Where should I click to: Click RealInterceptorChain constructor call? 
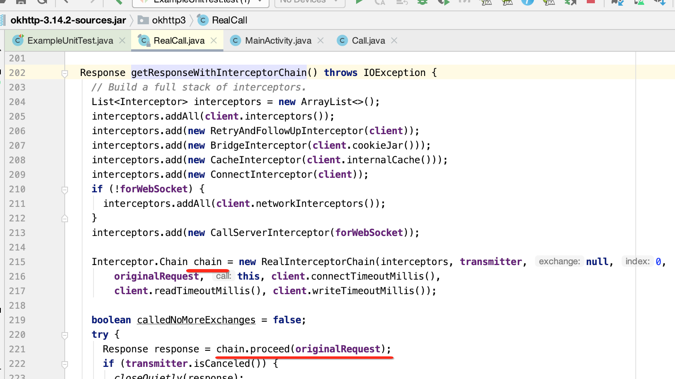(x=318, y=262)
